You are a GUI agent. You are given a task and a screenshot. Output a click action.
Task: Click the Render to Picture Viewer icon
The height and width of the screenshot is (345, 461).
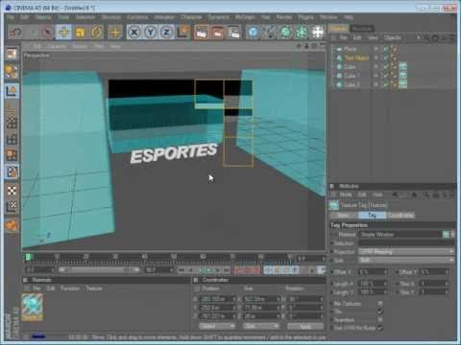(x=218, y=33)
